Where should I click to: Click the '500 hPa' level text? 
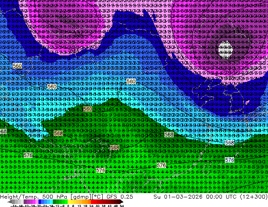click(x=55, y=197)
